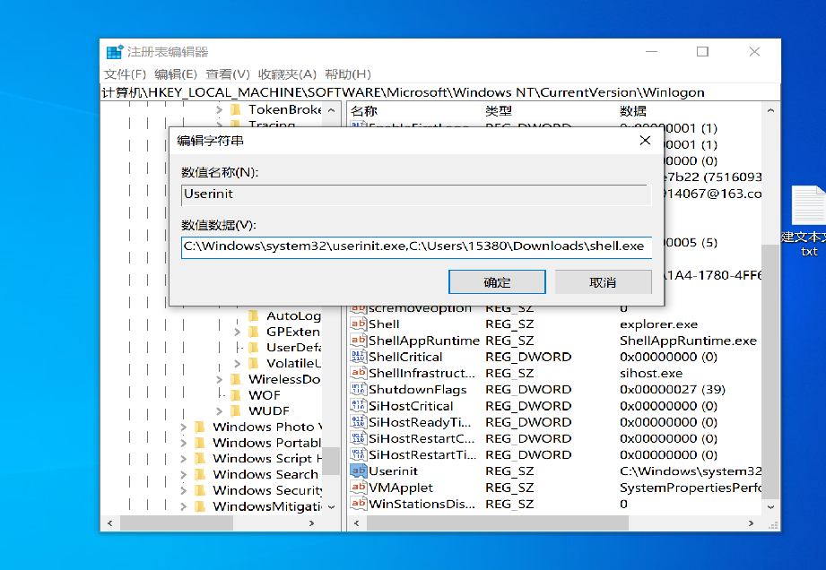The width and height of the screenshot is (826, 570).
Task: Click the tree pane horizontal scrollbar left arrow
Action: pyautogui.click(x=110, y=523)
